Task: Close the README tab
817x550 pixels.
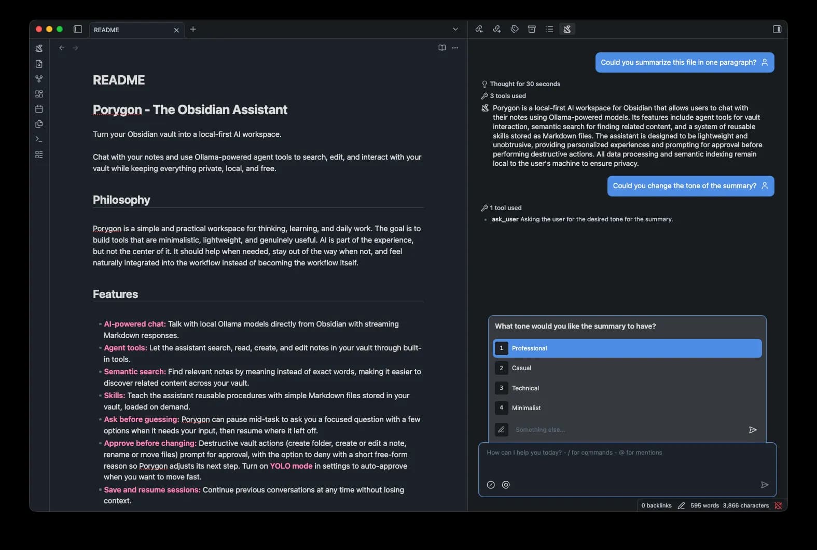Action: pyautogui.click(x=176, y=30)
